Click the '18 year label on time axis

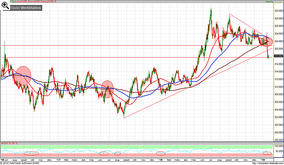pos(160,160)
